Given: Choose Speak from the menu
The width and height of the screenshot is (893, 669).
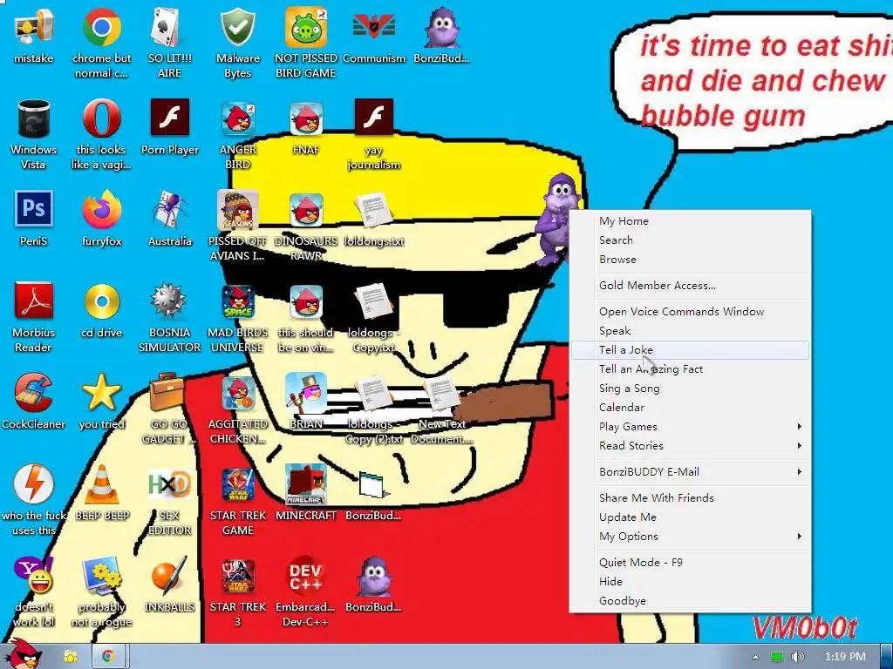Looking at the screenshot, I should [690, 331].
